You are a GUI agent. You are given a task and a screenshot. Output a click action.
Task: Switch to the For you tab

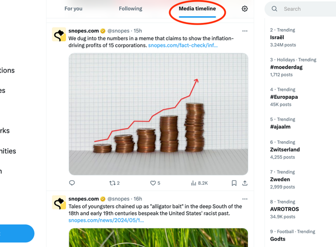[x=73, y=9]
